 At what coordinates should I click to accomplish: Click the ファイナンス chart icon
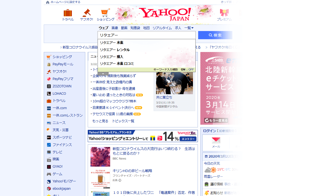tap(49, 145)
